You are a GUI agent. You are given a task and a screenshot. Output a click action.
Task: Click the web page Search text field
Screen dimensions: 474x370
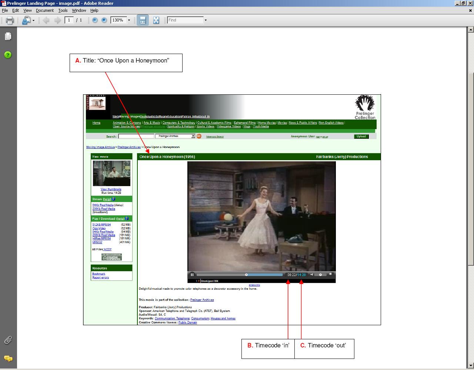pos(136,136)
